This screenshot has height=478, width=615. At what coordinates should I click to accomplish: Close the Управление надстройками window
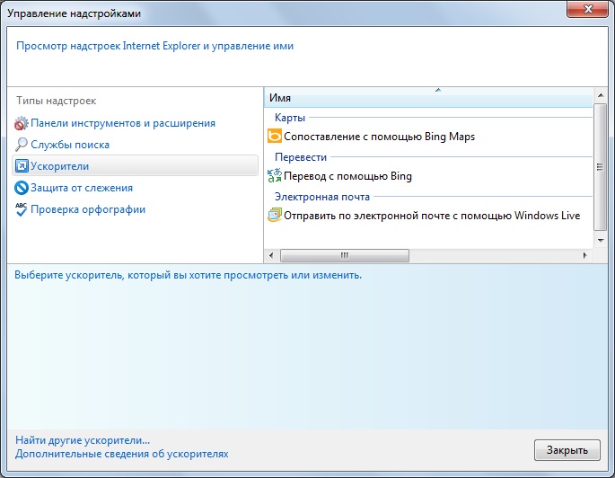coord(587,9)
